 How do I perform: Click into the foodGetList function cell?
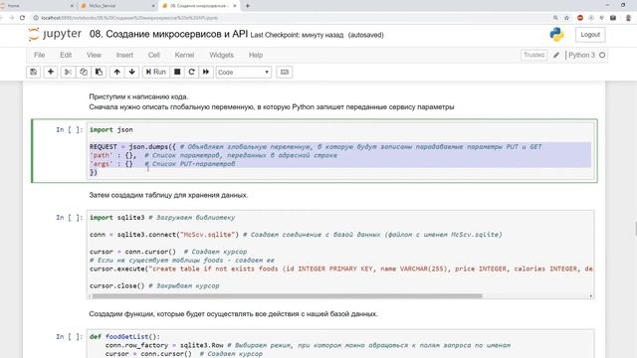coord(340,344)
